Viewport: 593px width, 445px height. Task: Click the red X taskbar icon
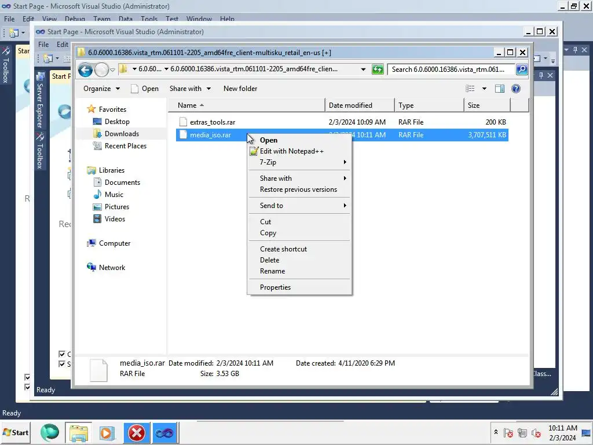pyautogui.click(x=137, y=433)
